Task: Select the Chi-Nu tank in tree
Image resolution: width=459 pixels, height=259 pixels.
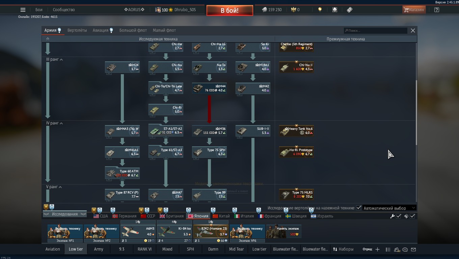Action: 166,67
